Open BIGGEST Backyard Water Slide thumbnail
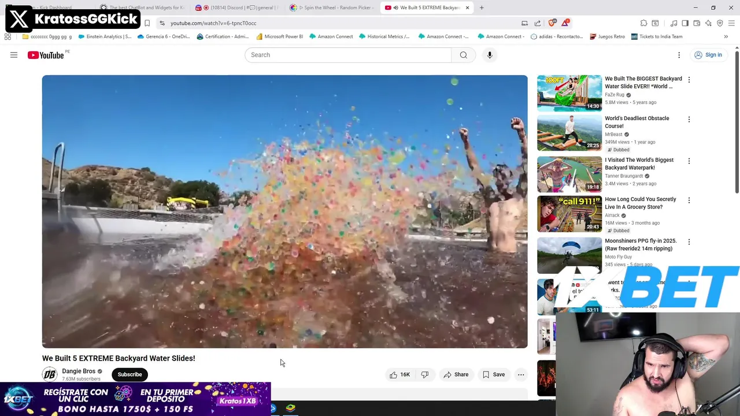 pos(569,93)
